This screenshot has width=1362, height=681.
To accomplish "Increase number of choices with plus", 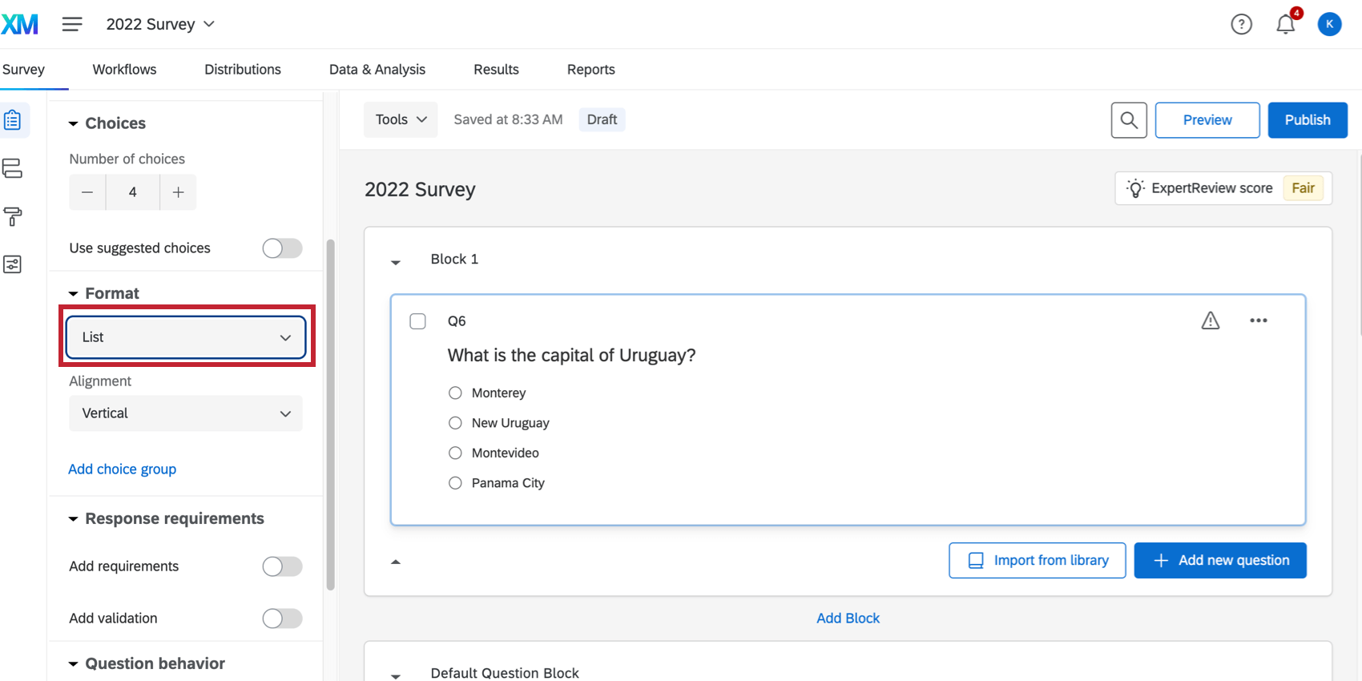I will point(178,192).
